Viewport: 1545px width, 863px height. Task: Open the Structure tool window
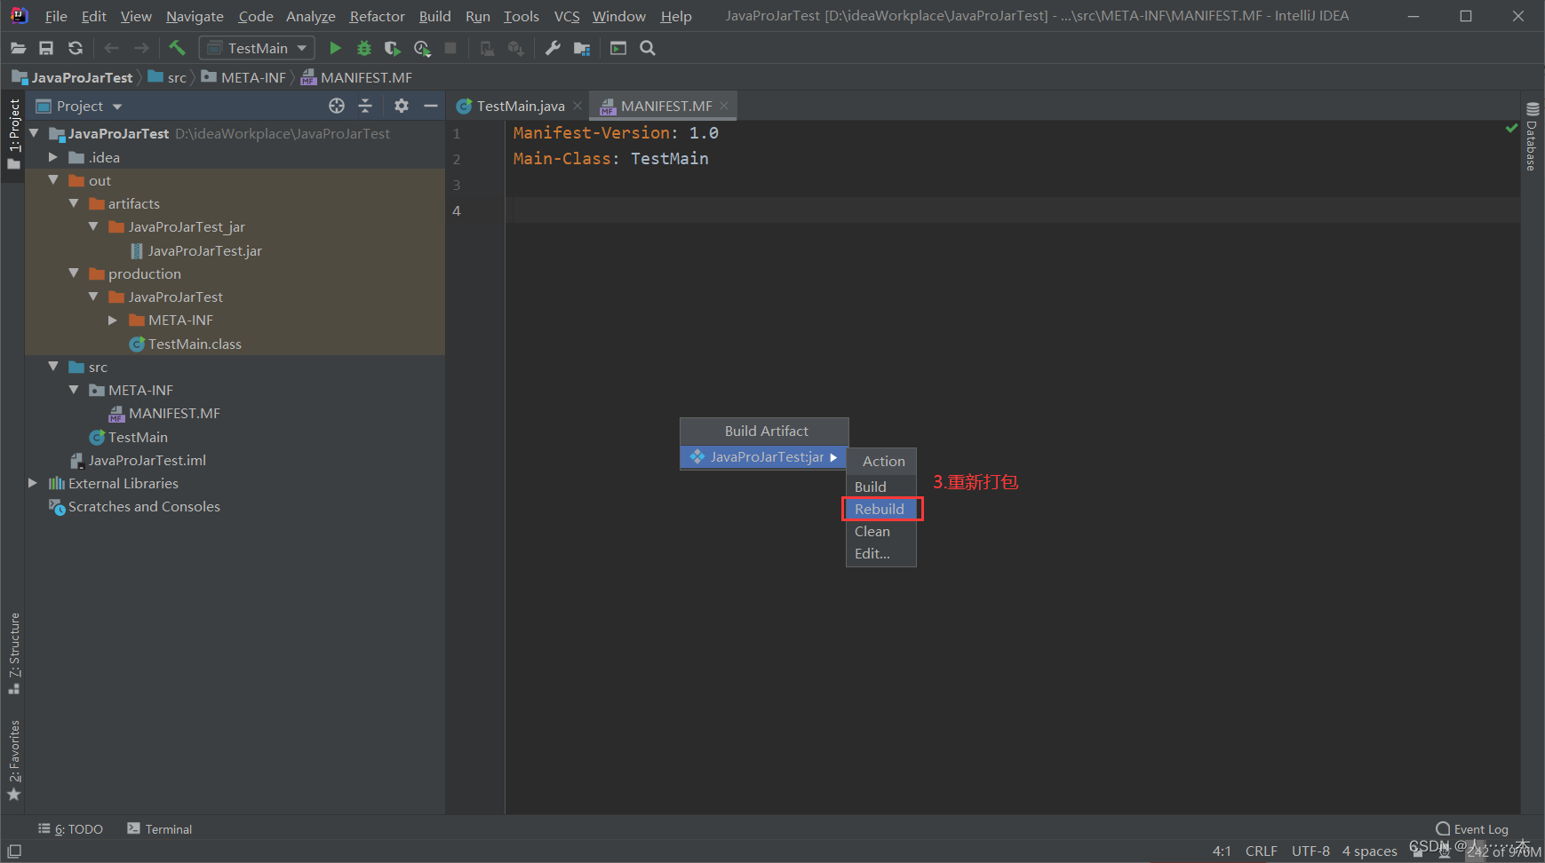pyautogui.click(x=14, y=653)
